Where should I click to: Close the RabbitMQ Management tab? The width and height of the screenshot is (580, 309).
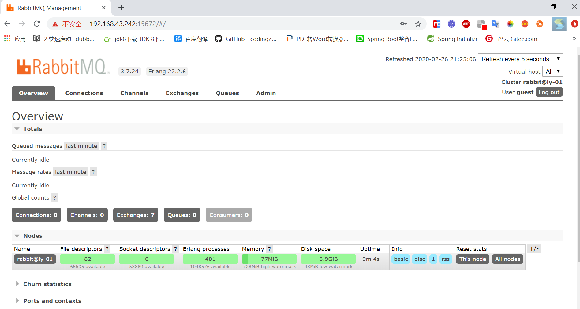[x=104, y=8]
